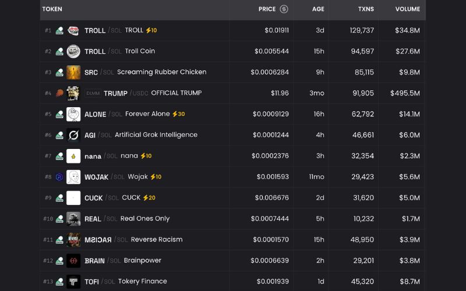Select the $0.0001244 AGI price

pos(271,135)
